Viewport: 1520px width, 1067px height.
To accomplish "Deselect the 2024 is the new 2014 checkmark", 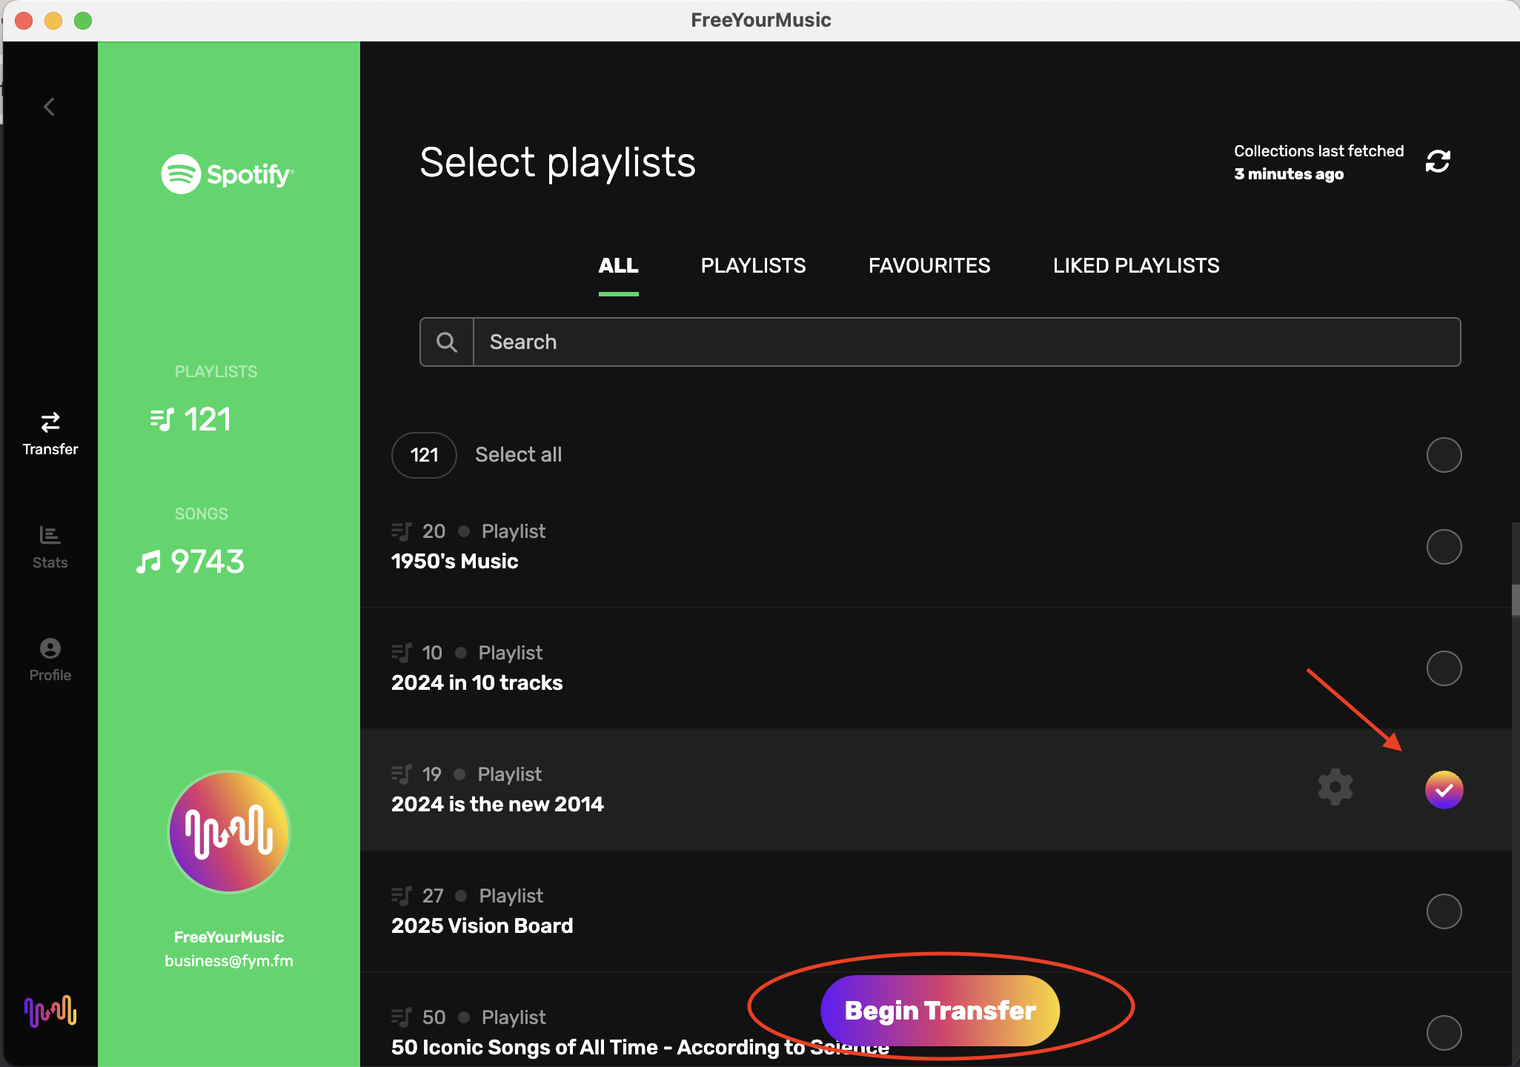I will point(1443,790).
